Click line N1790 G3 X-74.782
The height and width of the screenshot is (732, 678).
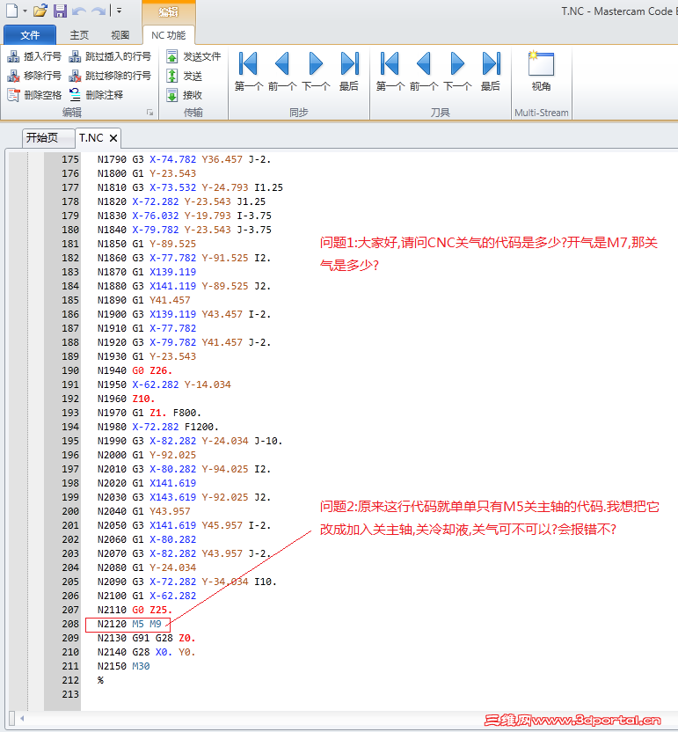tap(185, 159)
